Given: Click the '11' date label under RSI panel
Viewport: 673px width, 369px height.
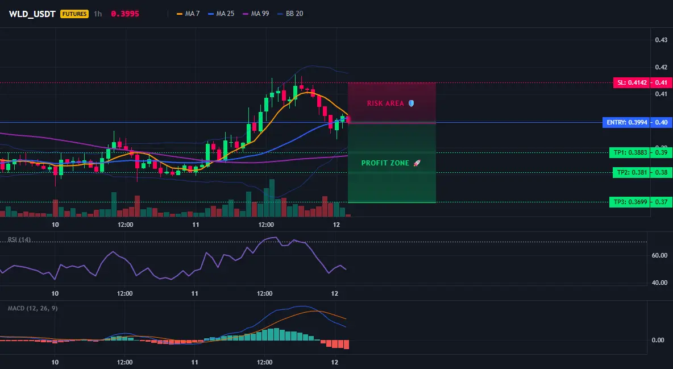Looking at the screenshot, I should pos(195,293).
